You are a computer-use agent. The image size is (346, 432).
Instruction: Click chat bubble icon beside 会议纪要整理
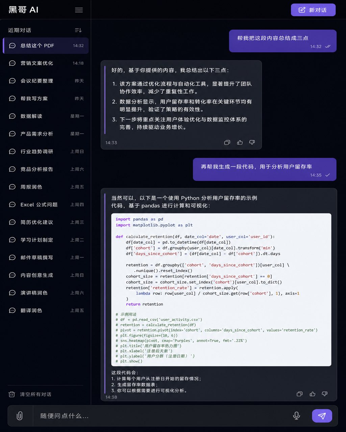(x=12, y=81)
